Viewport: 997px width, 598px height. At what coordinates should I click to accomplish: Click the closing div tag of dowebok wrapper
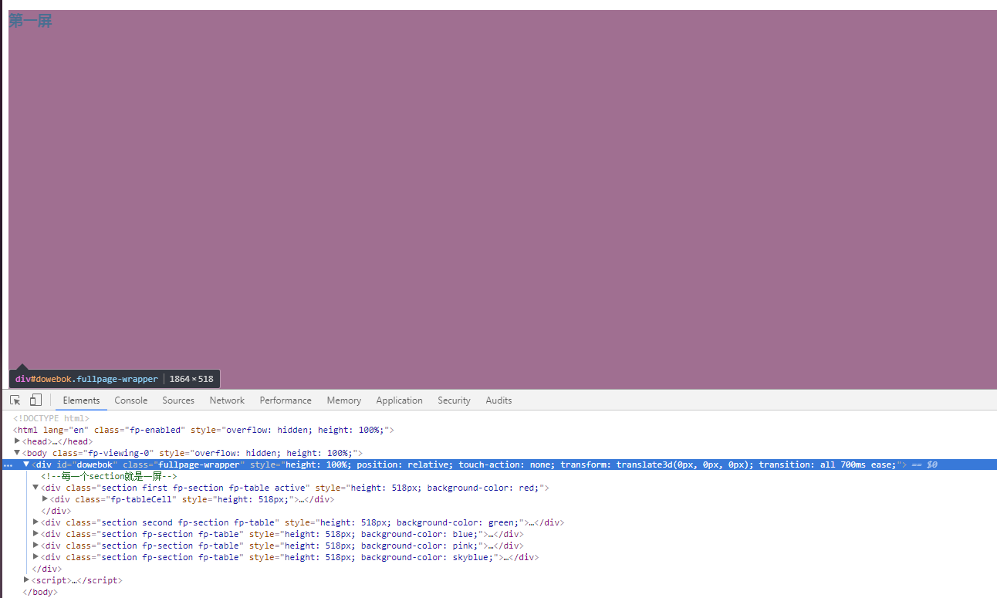[46, 569]
